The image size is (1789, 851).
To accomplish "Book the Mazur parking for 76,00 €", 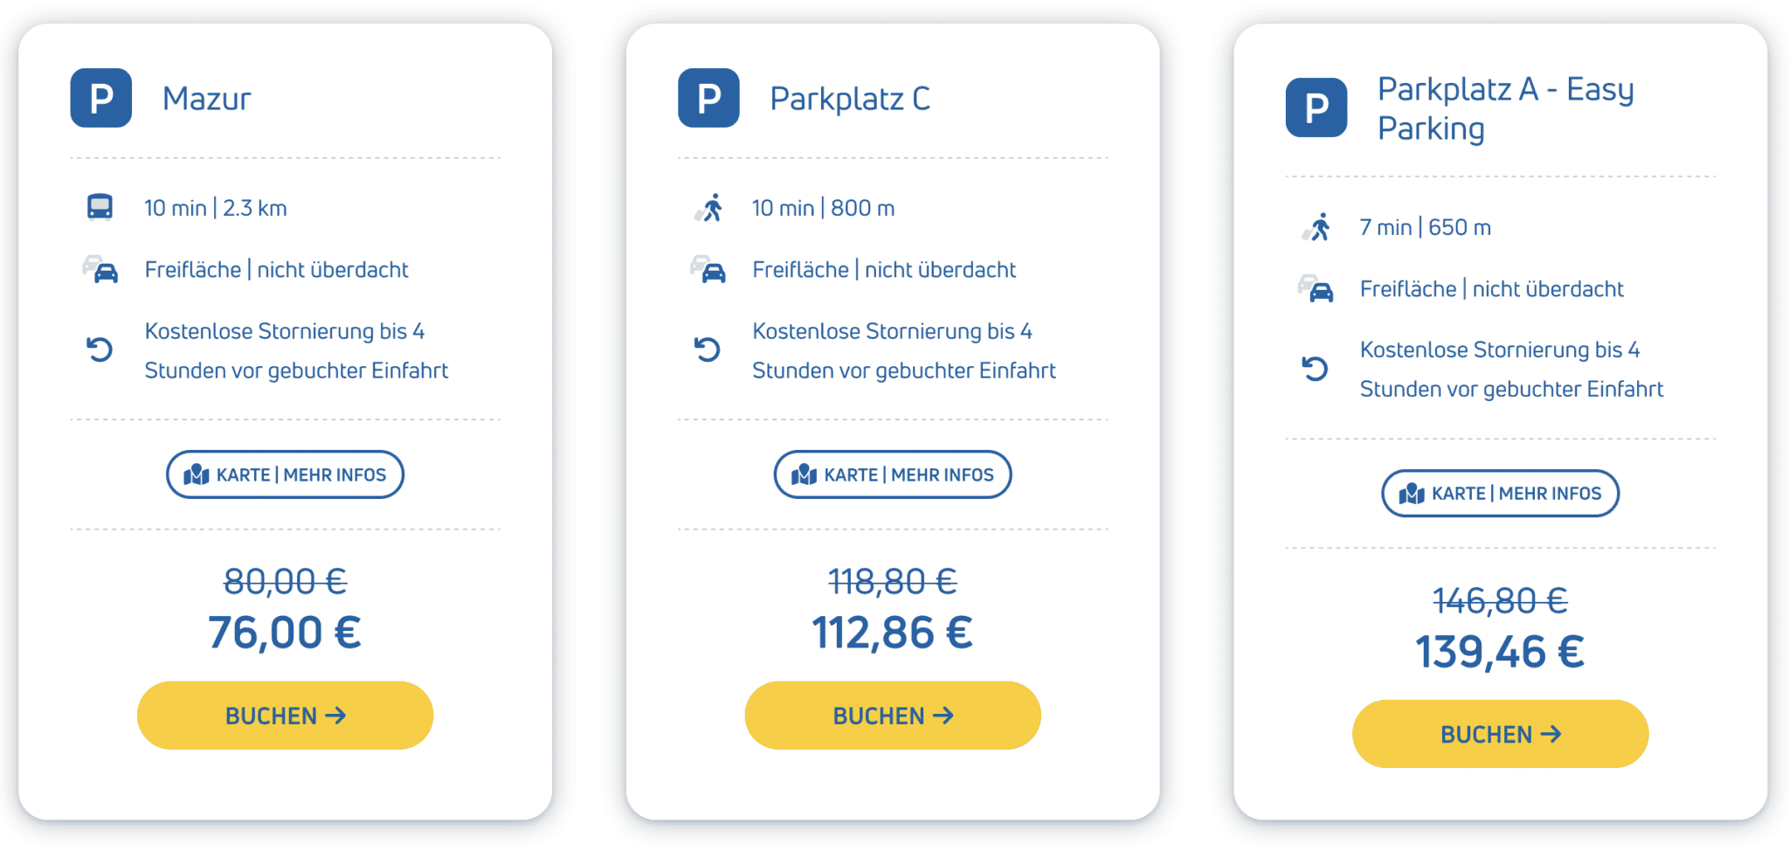I will [x=285, y=716].
